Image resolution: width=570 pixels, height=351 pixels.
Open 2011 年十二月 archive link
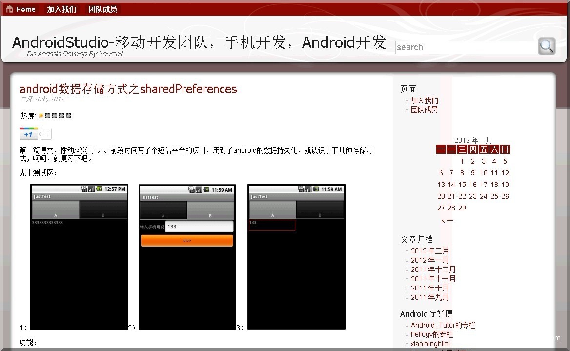coord(433,269)
